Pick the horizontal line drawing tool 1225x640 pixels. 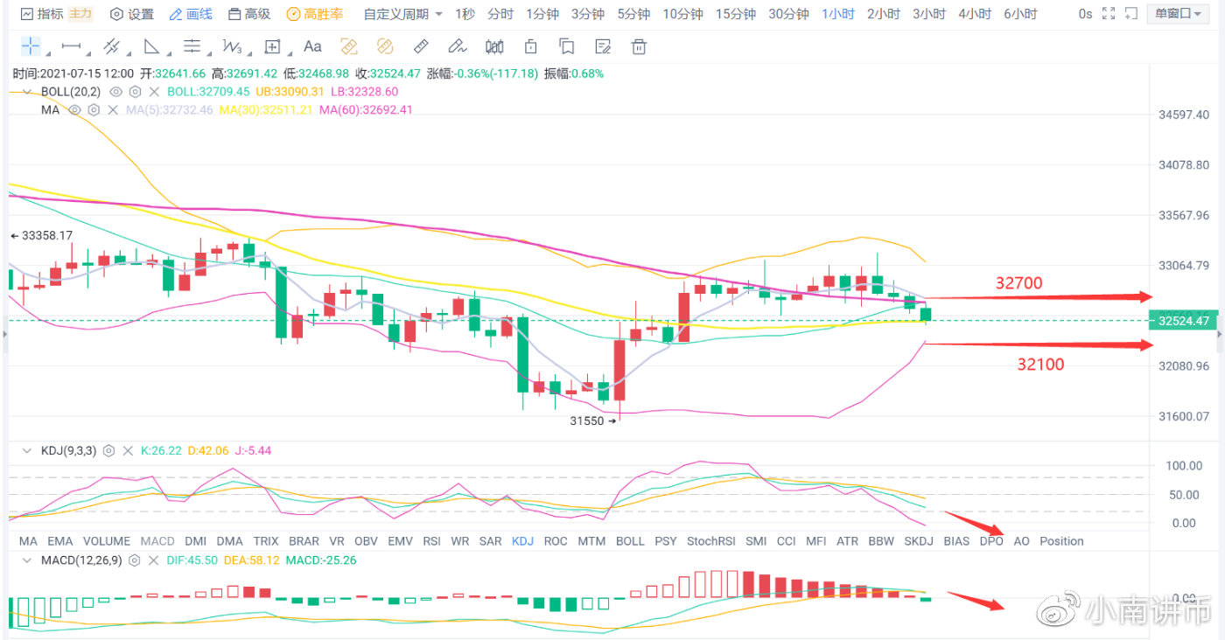[72, 46]
